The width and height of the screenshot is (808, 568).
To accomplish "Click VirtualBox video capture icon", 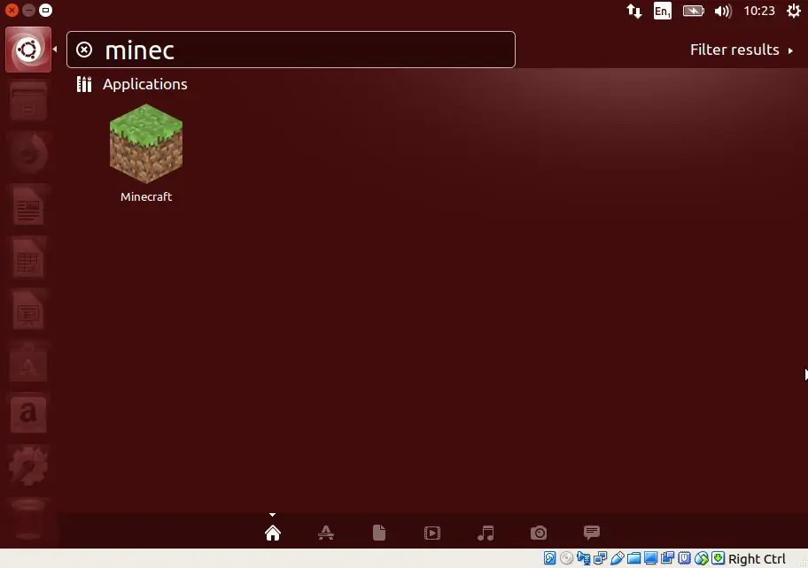I will click(667, 558).
